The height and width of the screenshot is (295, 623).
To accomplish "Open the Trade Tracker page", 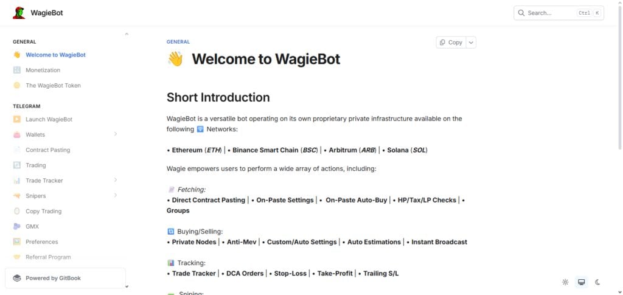I will (44, 181).
